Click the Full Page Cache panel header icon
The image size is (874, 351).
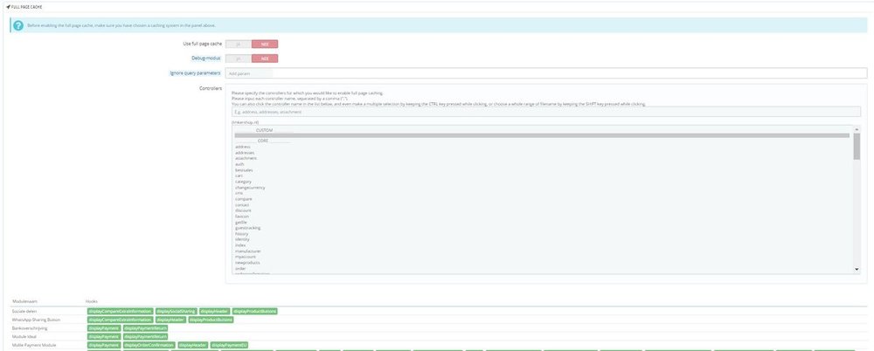(7, 6)
